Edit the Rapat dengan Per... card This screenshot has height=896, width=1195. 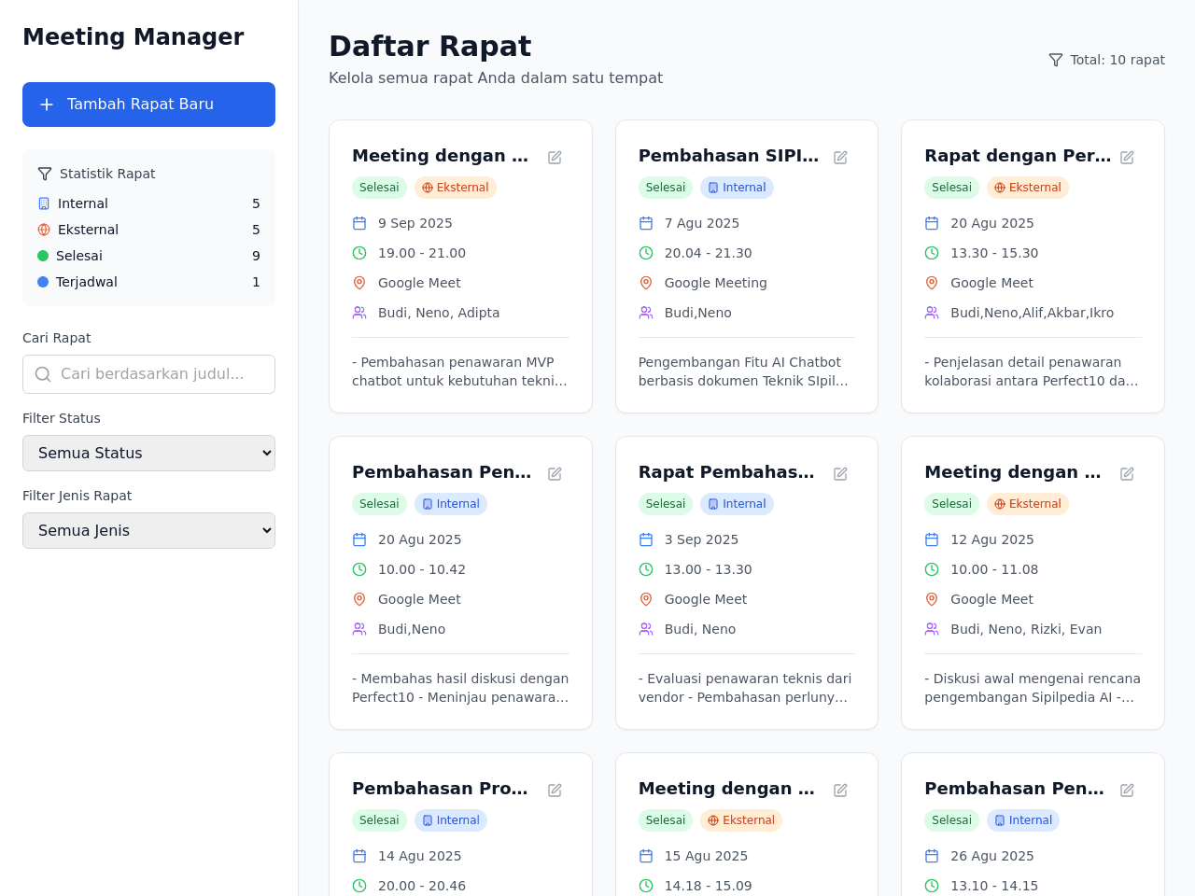(1127, 157)
